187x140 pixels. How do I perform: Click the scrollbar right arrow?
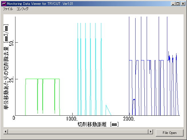click(x=150, y=131)
